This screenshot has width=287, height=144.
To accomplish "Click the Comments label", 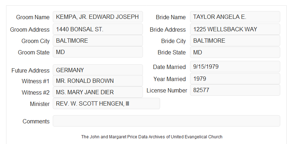I will 36,121.
